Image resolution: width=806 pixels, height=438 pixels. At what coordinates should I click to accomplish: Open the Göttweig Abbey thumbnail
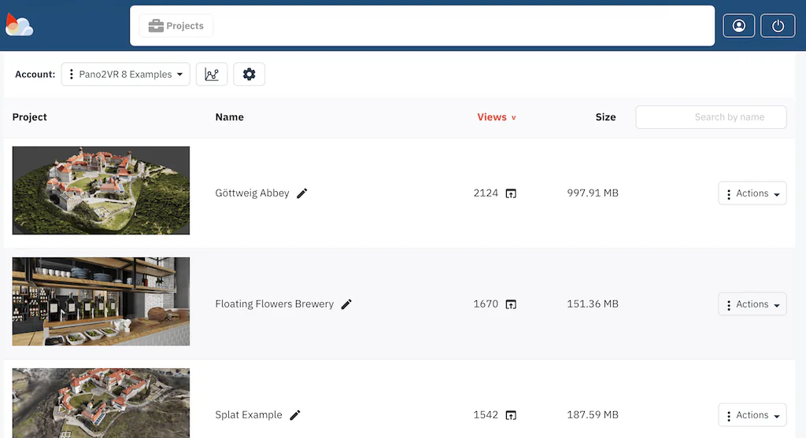(x=101, y=190)
